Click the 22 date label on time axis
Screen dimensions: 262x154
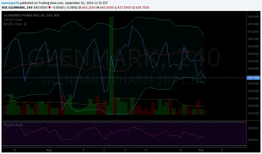146,150
